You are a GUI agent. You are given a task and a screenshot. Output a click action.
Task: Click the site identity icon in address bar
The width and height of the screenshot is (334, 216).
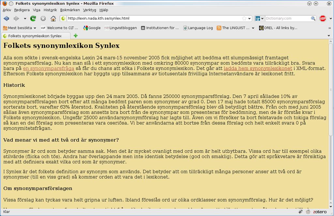(63, 19)
